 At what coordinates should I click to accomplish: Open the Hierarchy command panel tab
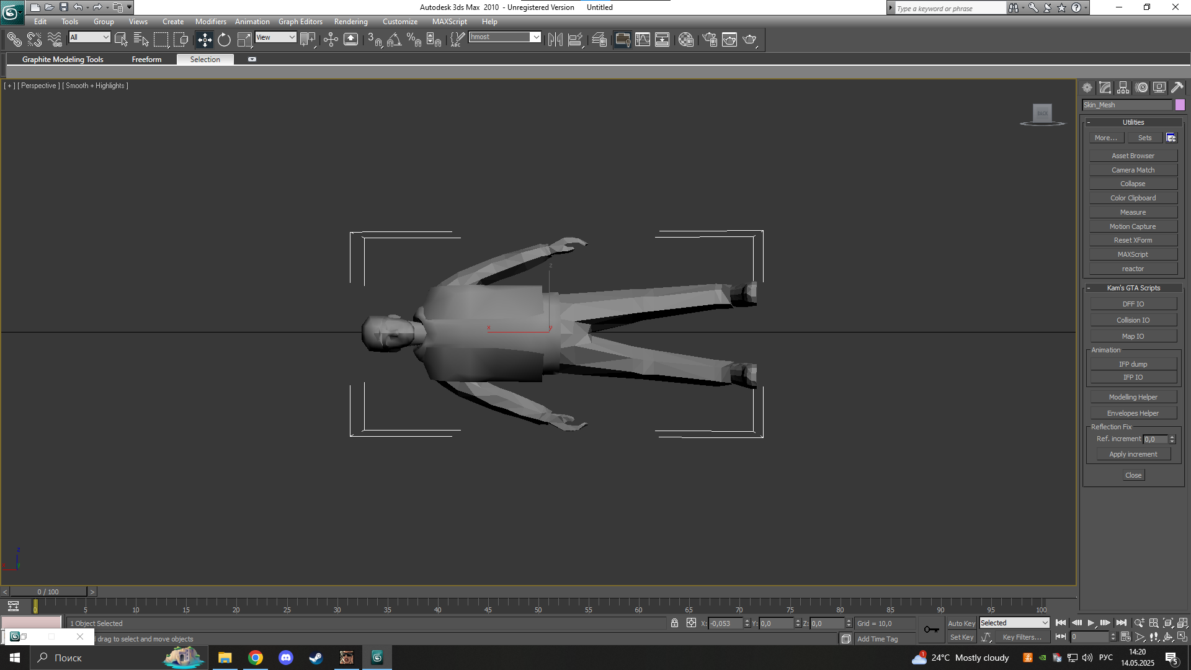[1123, 87]
